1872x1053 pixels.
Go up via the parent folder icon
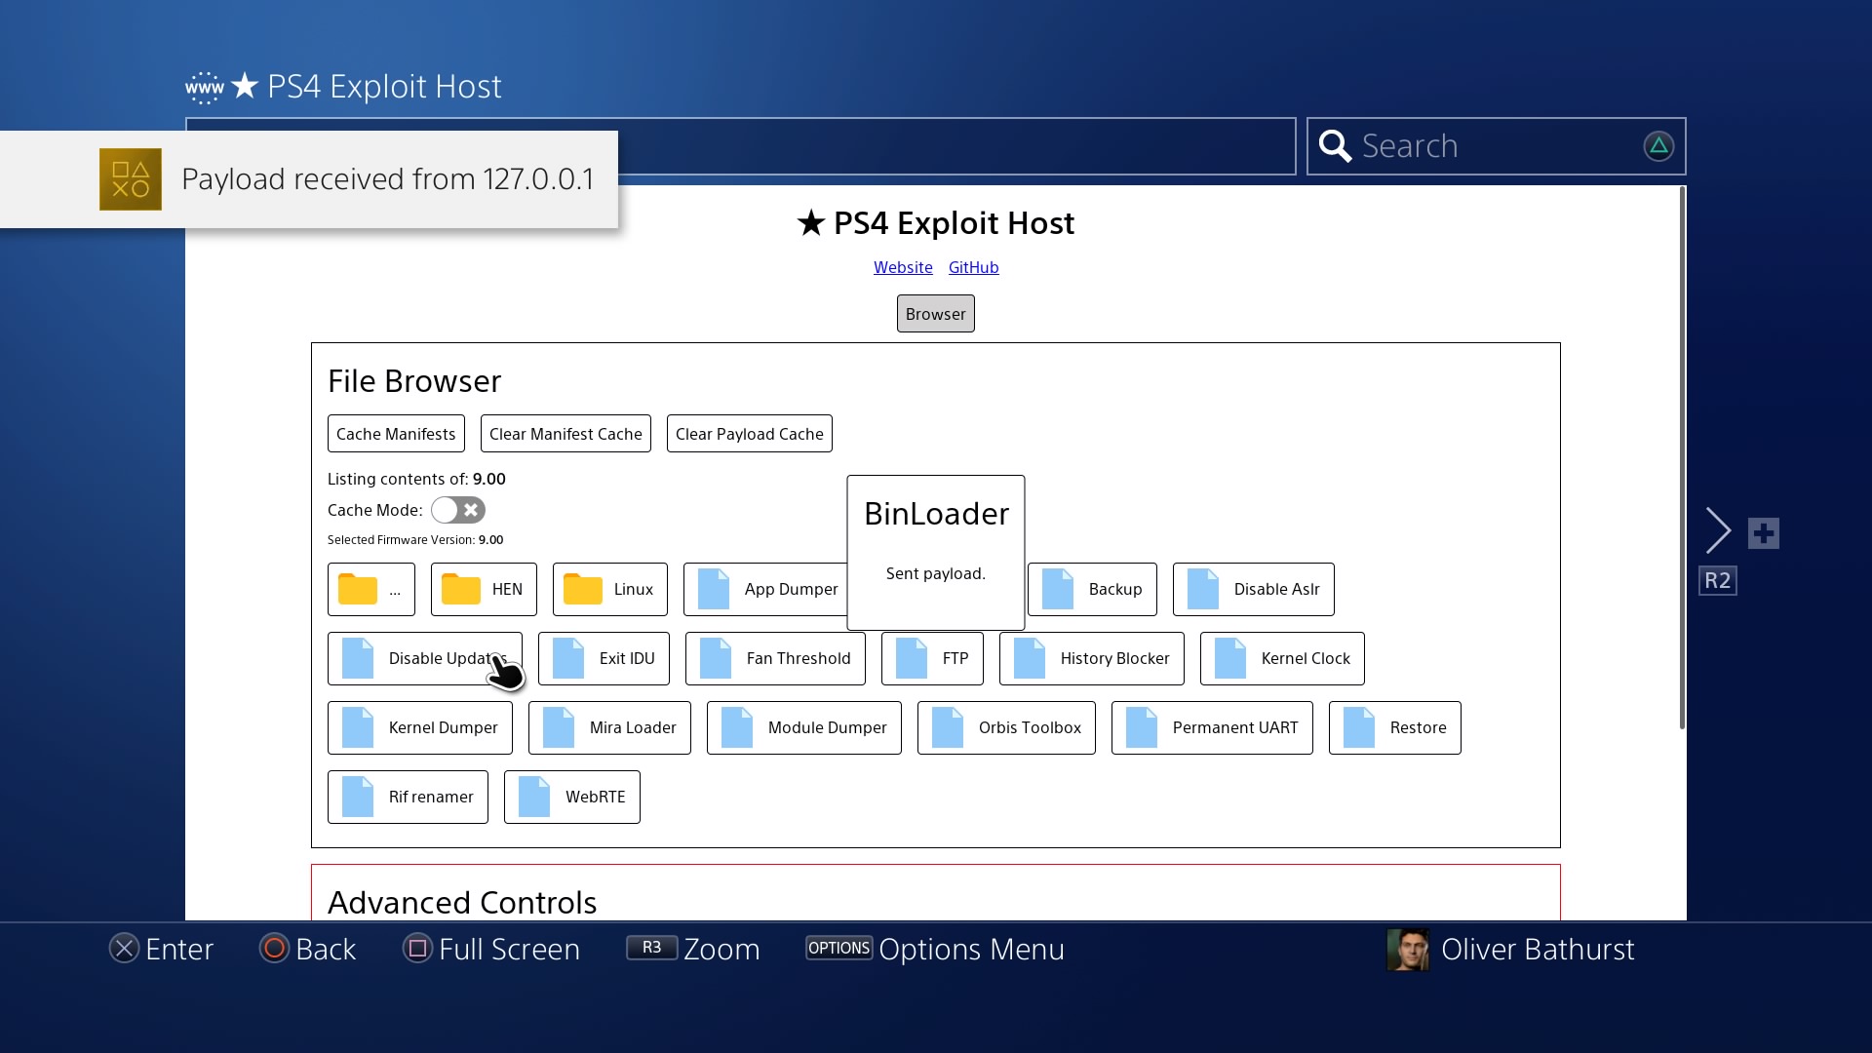(x=370, y=589)
